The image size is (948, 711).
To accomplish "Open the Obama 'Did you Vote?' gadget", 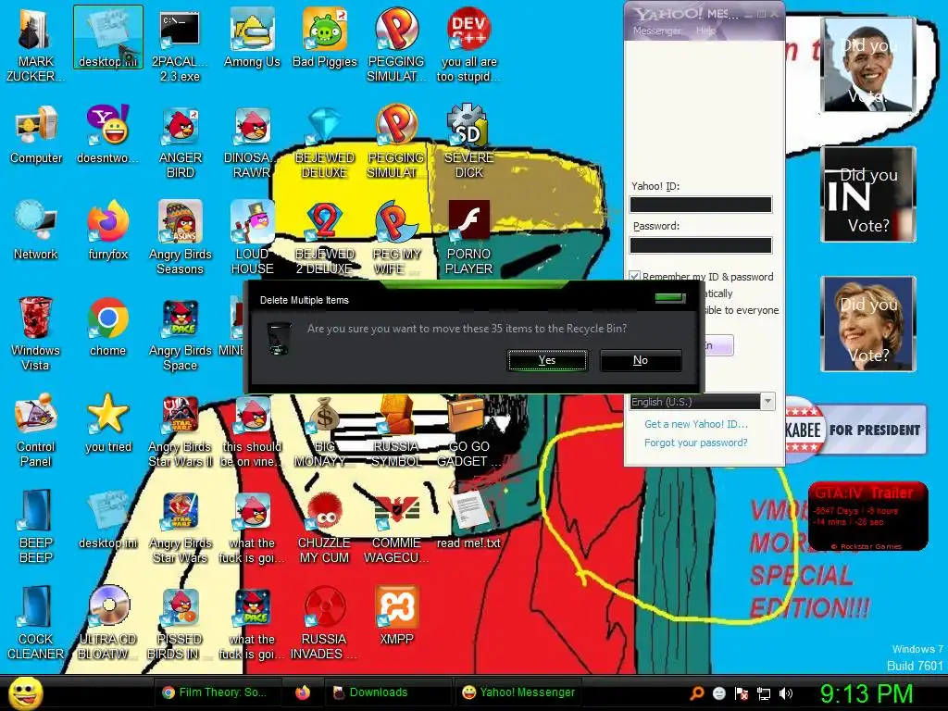I will 868,65.
